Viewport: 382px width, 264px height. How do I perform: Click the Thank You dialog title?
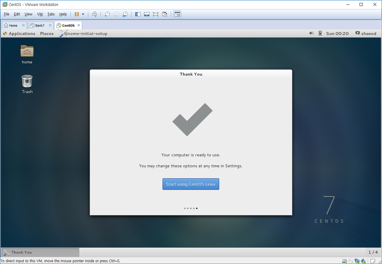pos(191,74)
